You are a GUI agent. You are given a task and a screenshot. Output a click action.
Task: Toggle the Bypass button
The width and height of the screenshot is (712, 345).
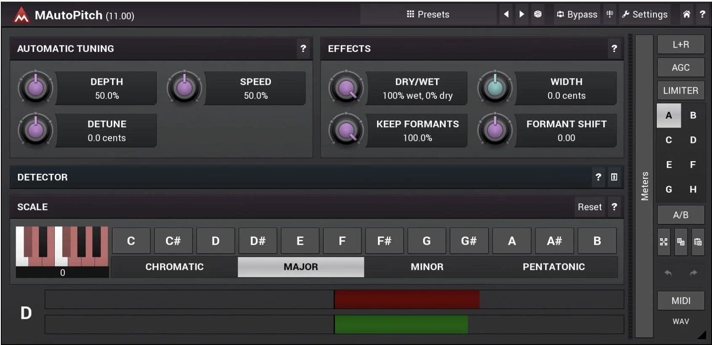577,14
